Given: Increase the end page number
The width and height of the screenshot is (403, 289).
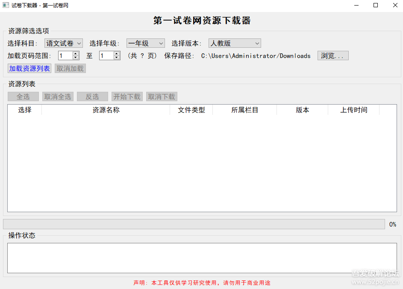Looking at the screenshot, I should click(x=117, y=54).
